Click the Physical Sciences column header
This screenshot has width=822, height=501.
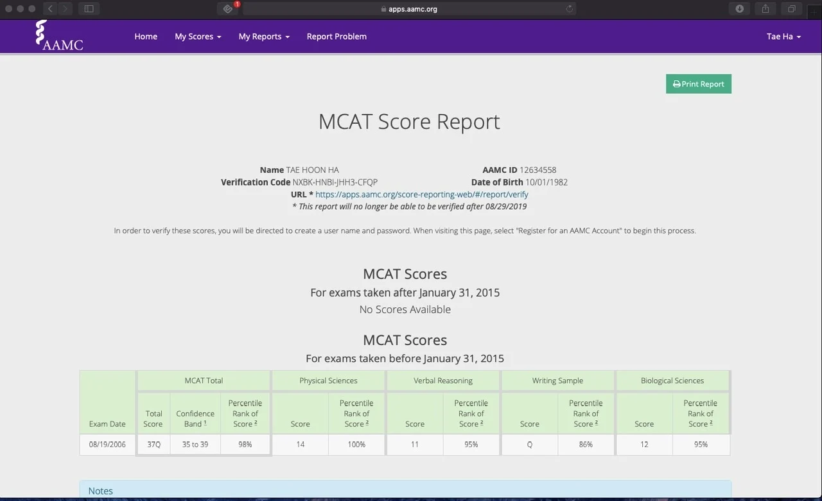point(328,380)
